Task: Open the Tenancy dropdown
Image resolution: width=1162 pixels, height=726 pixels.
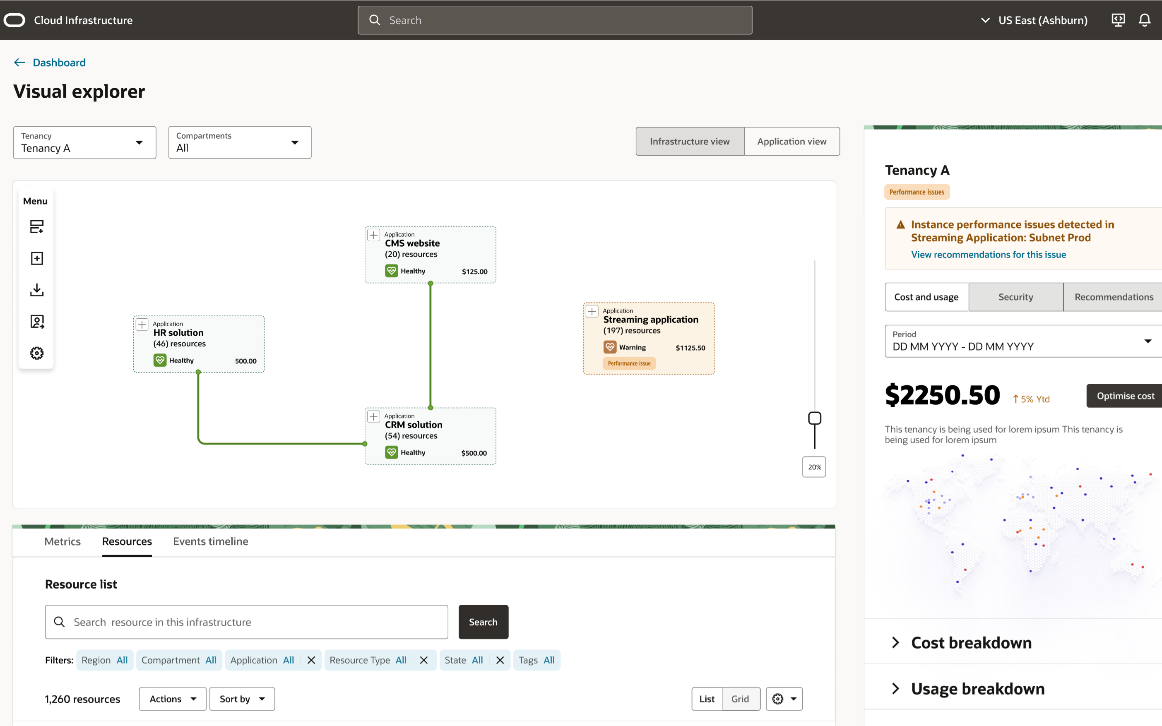Action: click(x=139, y=142)
